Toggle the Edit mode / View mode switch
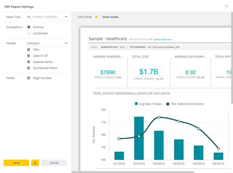The image size is (233, 173). pos(97,17)
